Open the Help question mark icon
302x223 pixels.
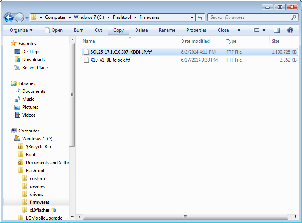click(x=290, y=30)
